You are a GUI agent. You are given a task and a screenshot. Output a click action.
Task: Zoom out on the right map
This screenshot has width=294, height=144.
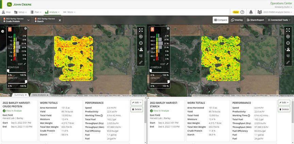pyautogui.click(x=288, y=43)
